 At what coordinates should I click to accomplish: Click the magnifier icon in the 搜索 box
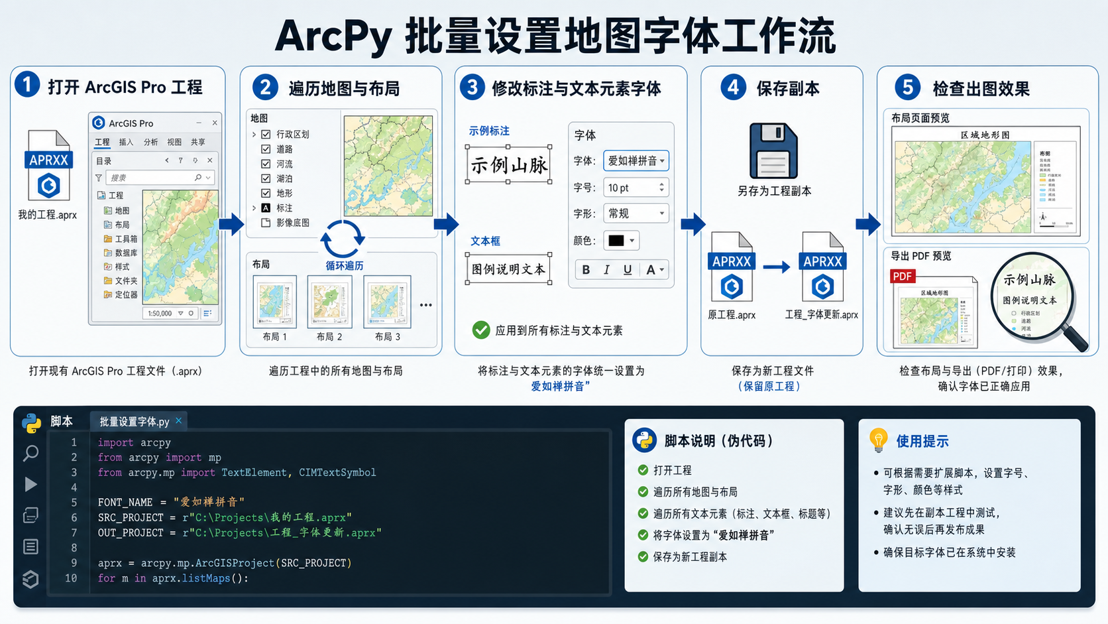(197, 178)
